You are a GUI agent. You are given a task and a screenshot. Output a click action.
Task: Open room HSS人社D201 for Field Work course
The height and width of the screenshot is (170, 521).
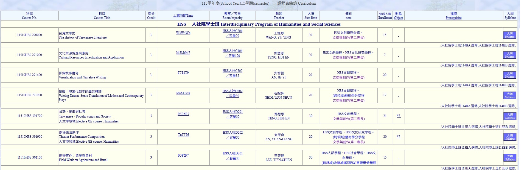(x=233, y=153)
